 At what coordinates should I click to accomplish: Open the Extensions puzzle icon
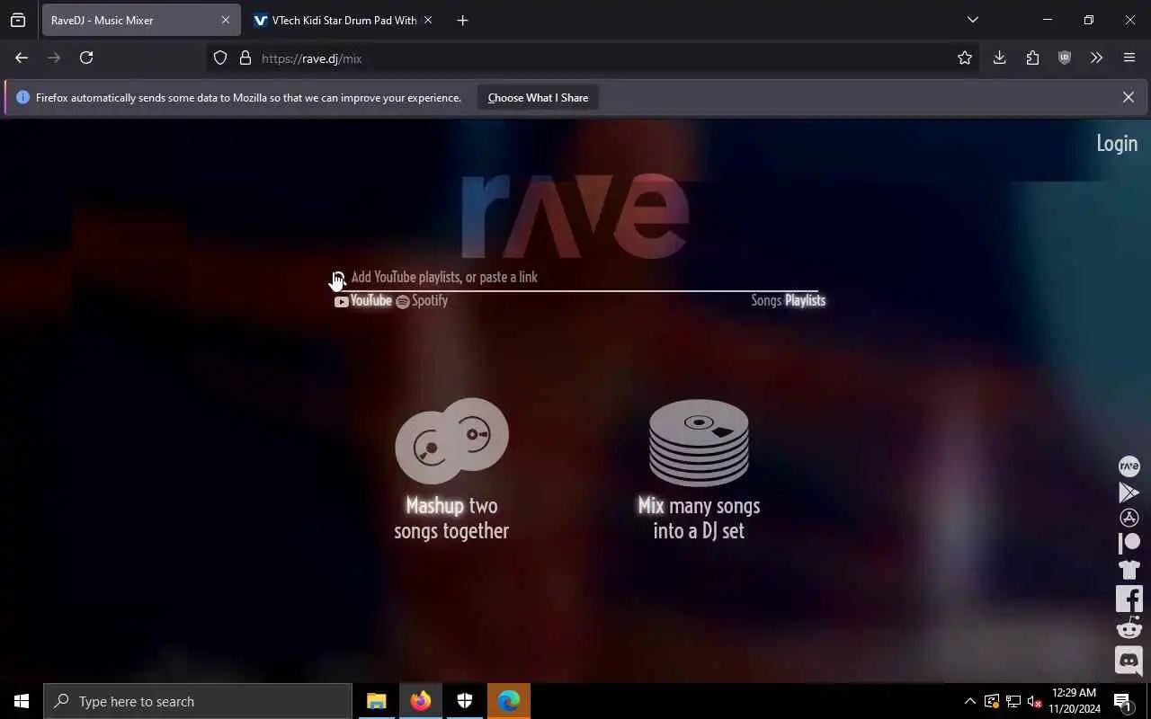pos(1032,58)
